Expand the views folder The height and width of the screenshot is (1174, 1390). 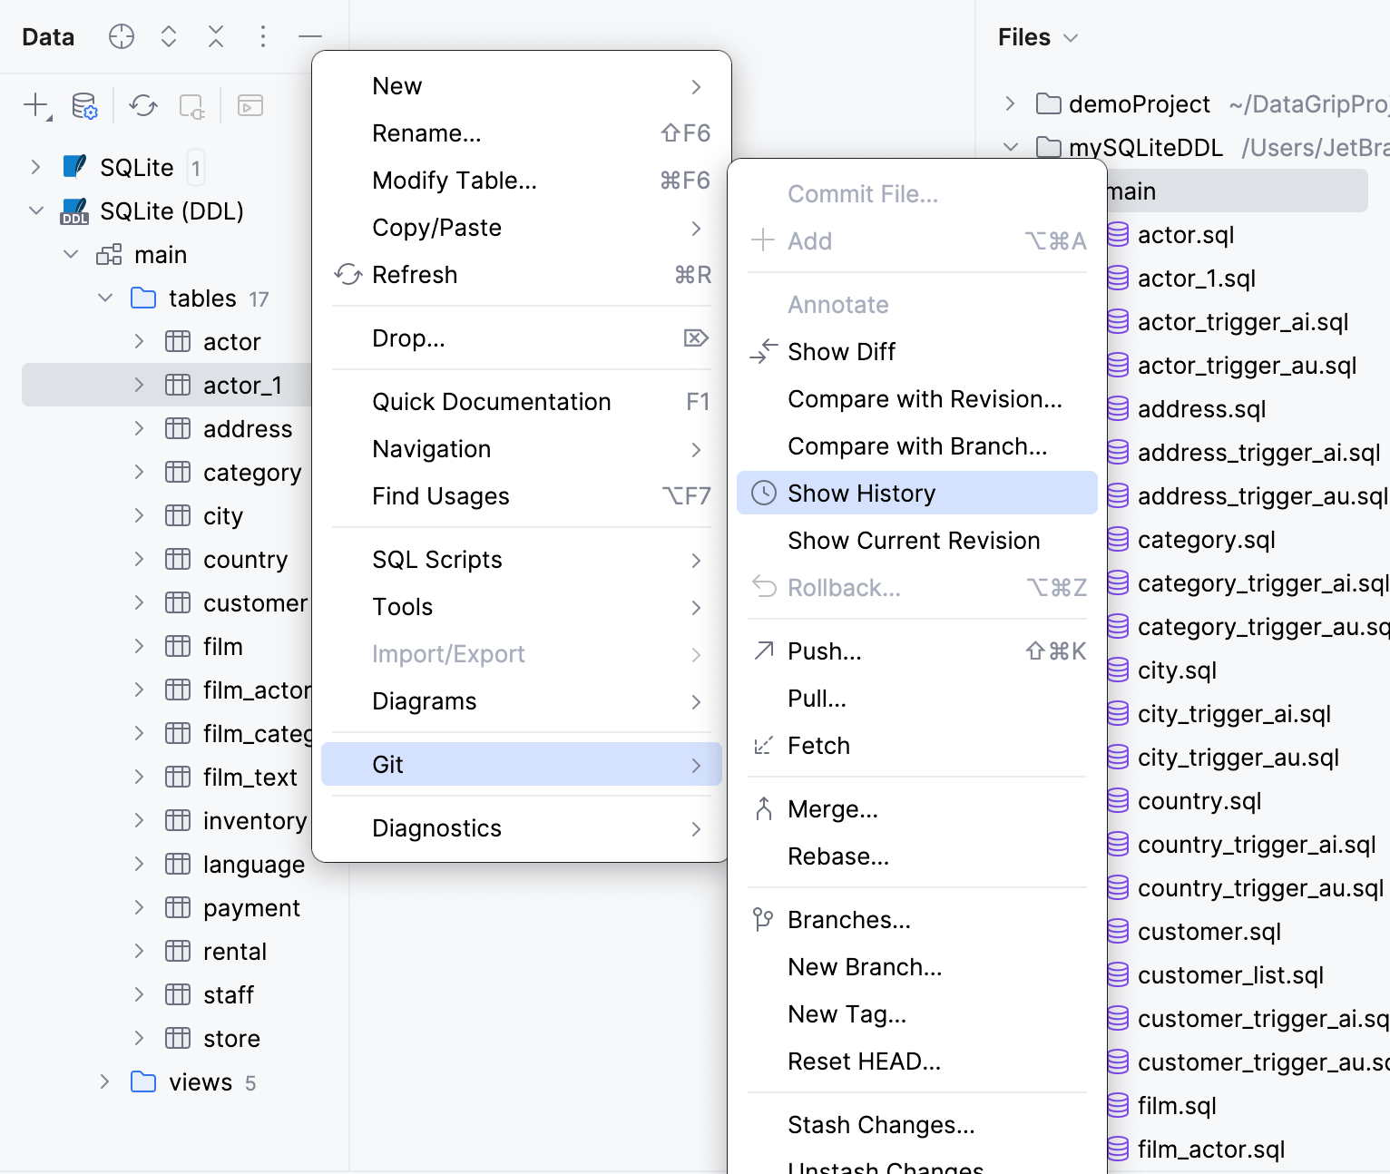[104, 1081]
